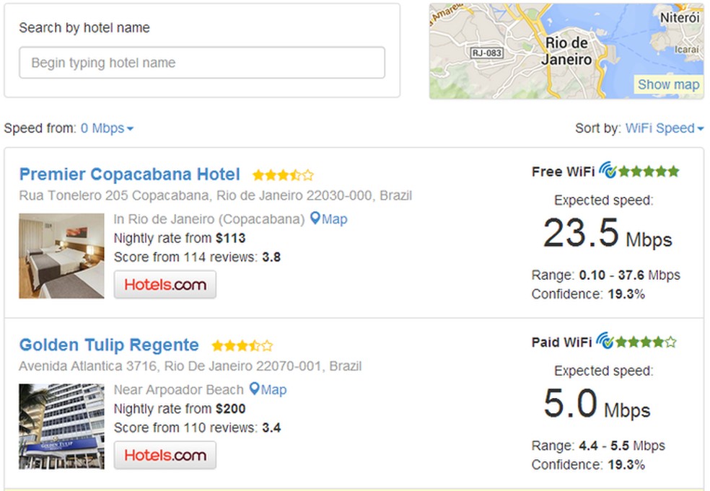
Task: Click green WiFi star rating for Golden Tulip
Action: (646, 342)
